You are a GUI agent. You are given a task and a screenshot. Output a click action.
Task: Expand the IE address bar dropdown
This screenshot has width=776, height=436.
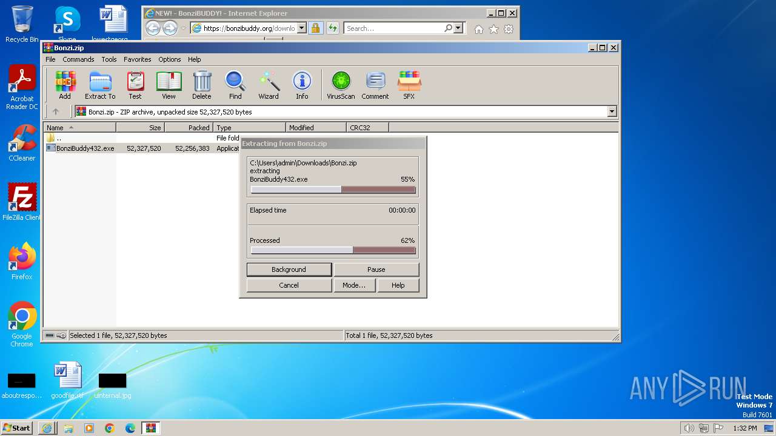point(301,28)
